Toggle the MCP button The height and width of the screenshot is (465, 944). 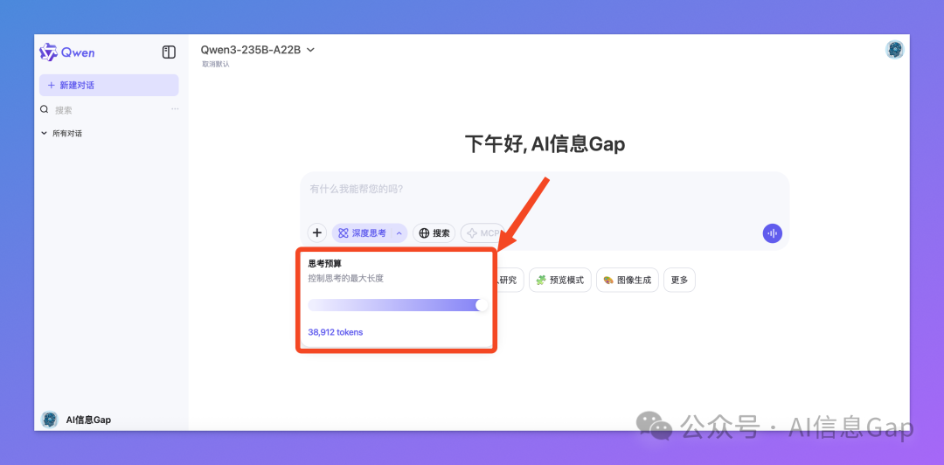point(482,233)
